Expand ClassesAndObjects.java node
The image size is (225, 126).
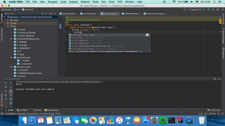click(11, 39)
